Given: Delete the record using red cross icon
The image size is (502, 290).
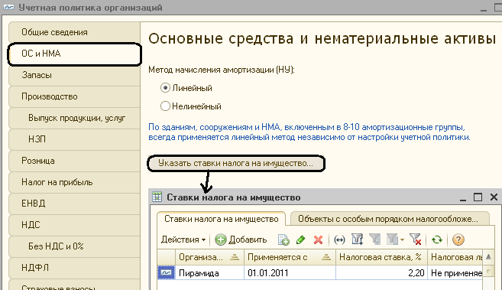Looking at the screenshot, I should 318,239.
